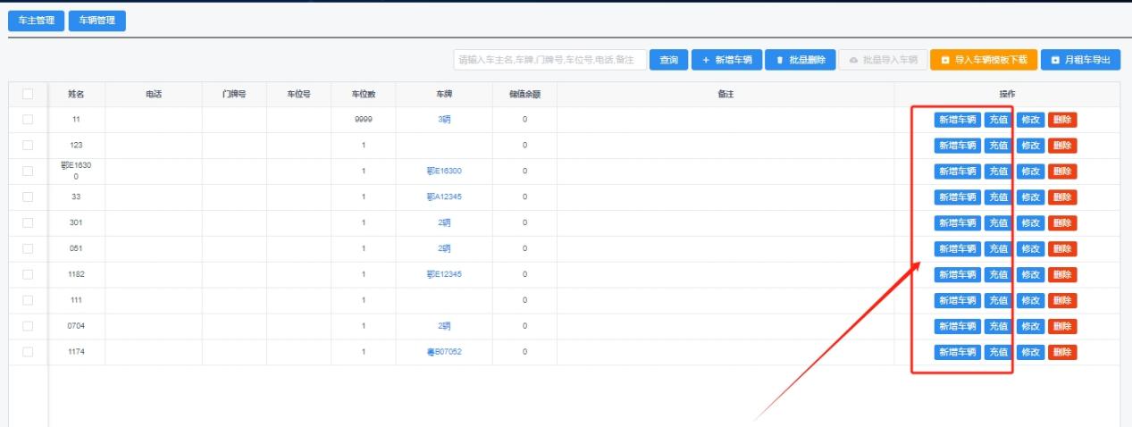Click 删除 in row 0704
1132x427 pixels.
1062,327
